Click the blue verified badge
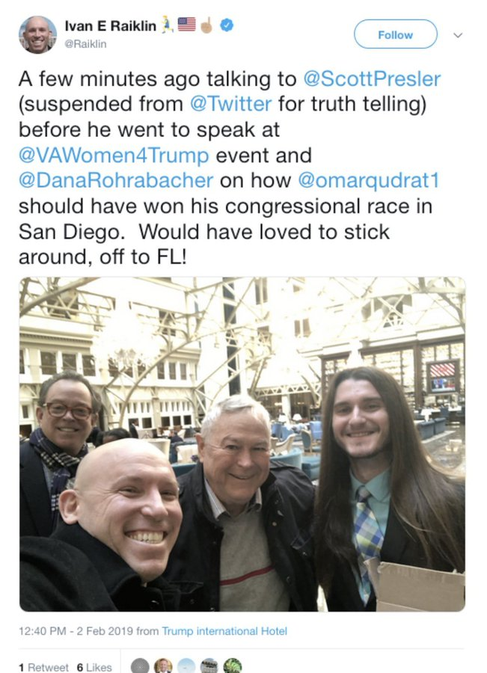Viewport: 487px width, 673px height. pyautogui.click(x=227, y=25)
